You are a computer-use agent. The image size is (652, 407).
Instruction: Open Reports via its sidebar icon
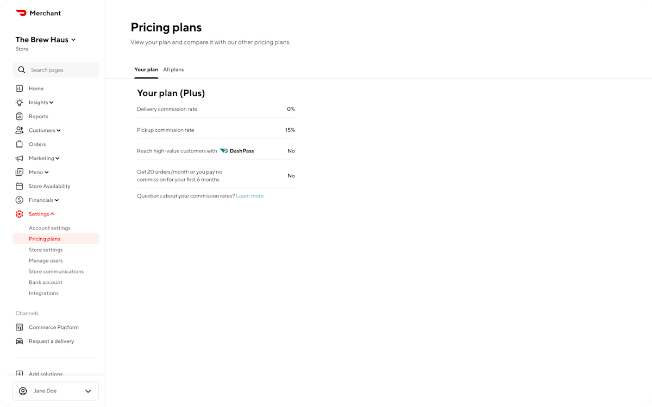pyautogui.click(x=20, y=116)
